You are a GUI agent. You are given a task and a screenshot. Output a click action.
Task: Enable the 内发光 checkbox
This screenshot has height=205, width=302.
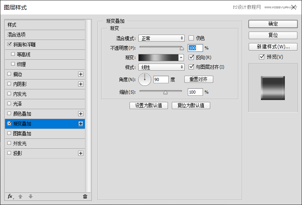coord(9,94)
